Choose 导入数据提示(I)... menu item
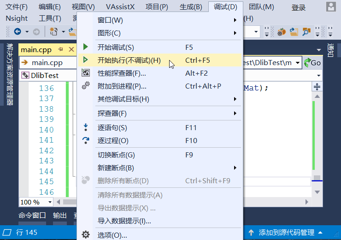This screenshot has width=341, height=240. (159, 221)
